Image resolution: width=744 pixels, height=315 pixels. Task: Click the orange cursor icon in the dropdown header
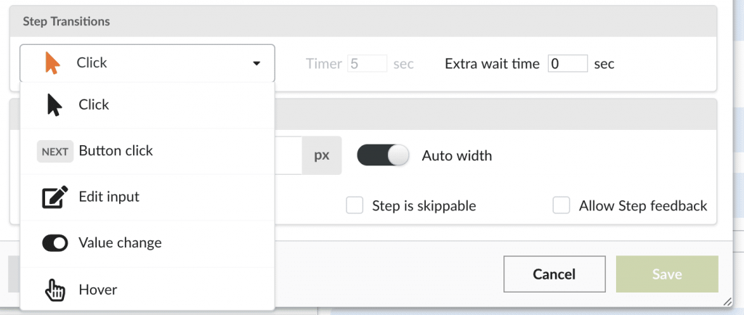click(52, 63)
